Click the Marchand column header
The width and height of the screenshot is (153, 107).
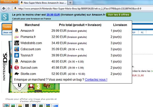pyautogui.click(x=32, y=25)
